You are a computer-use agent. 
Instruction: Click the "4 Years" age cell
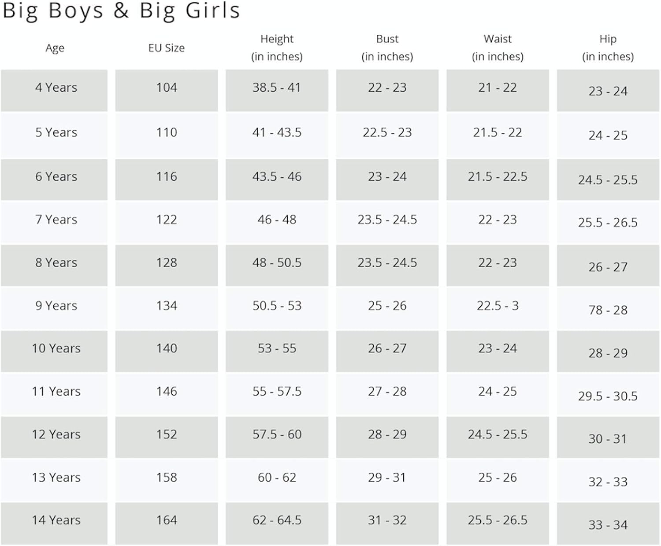[x=56, y=88]
